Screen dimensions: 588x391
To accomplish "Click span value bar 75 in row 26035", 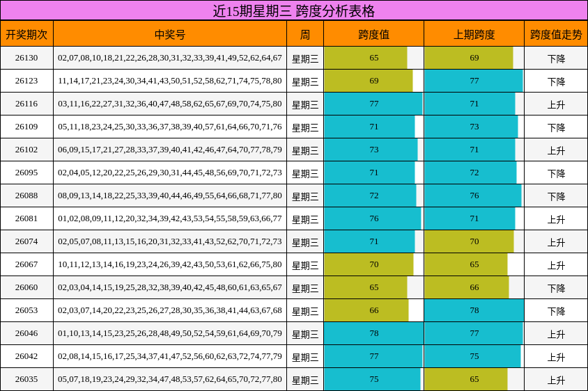I will (x=372, y=379).
